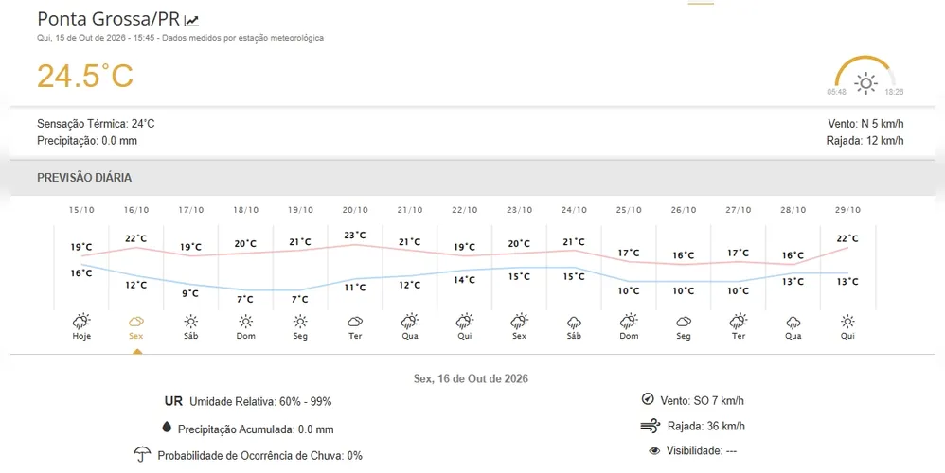
Task: Click the 23°C max point on 20/10
Action: 355,244
